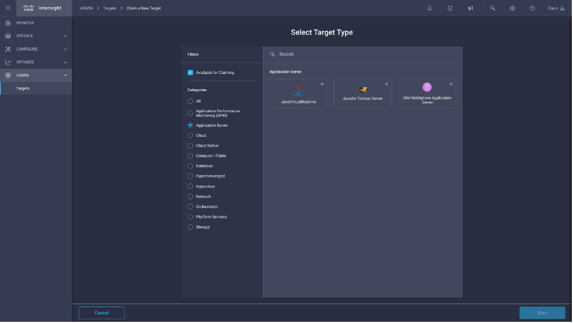The height and width of the screenshot is (323, 573).
Task: Select IBM WebSphere Application Server tile
Action: point(427,94)
